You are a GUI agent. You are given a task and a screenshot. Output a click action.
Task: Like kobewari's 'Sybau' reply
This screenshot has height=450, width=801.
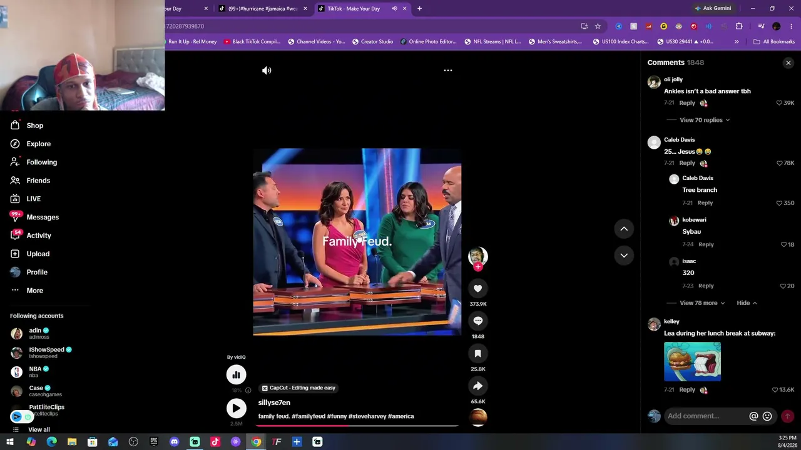click(x=783, y=245)
